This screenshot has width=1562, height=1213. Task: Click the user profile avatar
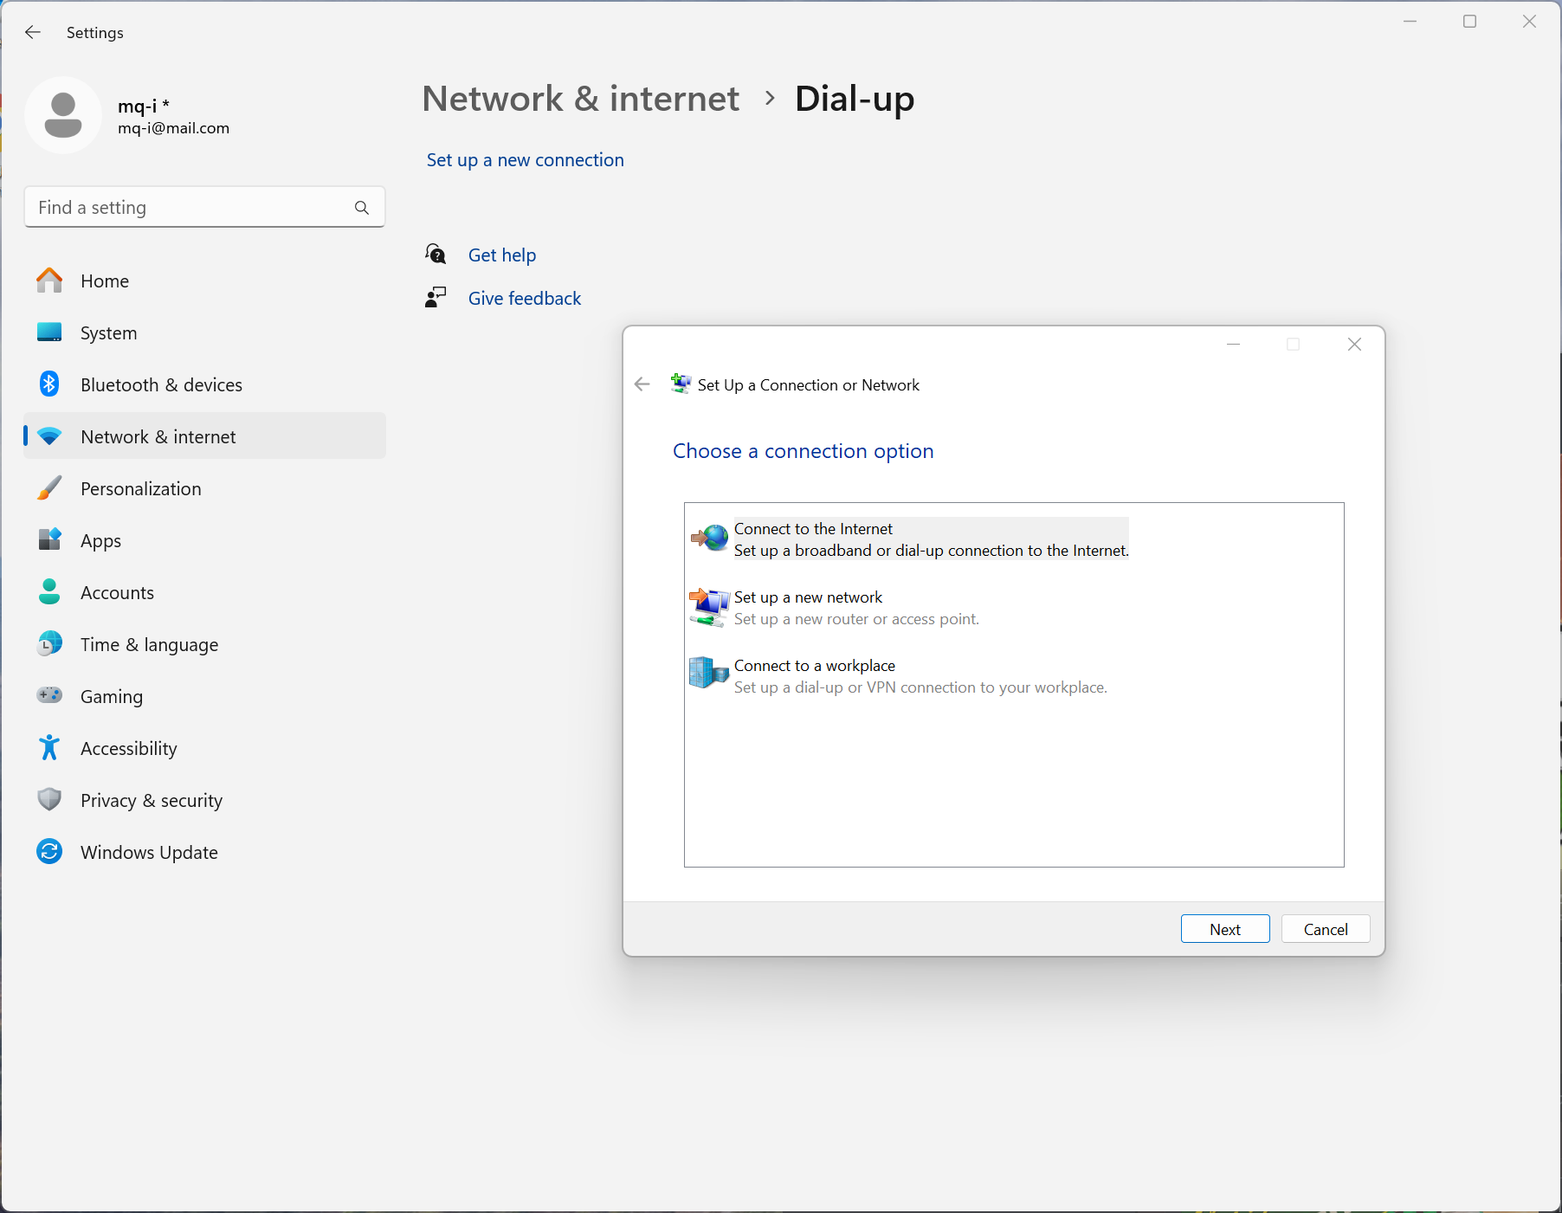pos(63,115)
